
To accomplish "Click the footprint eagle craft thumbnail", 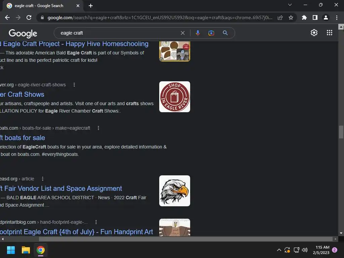I will click(x=175, y=227).
